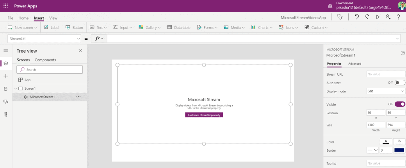Undo the last action

357,17
